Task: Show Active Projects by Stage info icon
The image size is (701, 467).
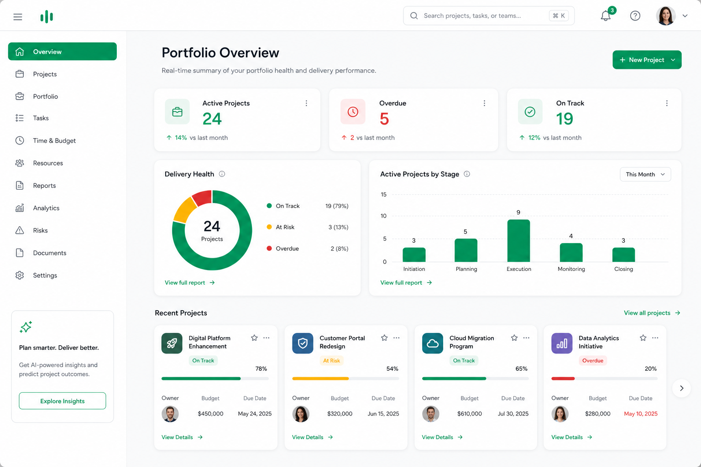Action: click(x=467, y=174)
